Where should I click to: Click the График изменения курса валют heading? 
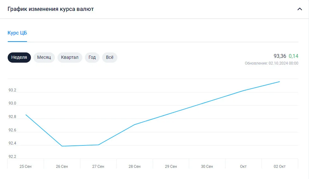[x=51, y=9]
